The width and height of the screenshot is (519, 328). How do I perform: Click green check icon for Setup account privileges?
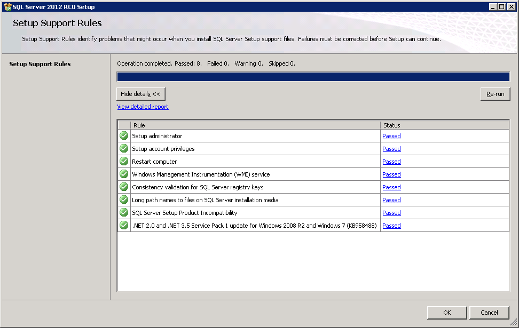124,149
